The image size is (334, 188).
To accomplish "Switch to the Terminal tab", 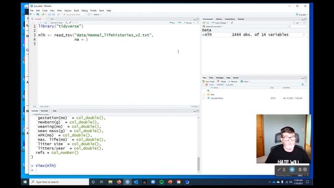I will coord(44,111).
